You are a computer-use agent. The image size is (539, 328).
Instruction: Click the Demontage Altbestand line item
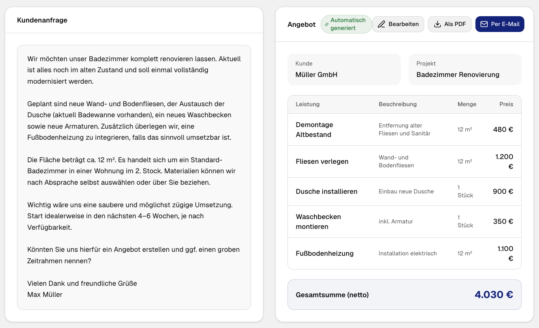404,129
